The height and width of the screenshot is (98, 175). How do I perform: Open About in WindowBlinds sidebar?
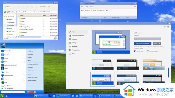(x=78, y=54)
